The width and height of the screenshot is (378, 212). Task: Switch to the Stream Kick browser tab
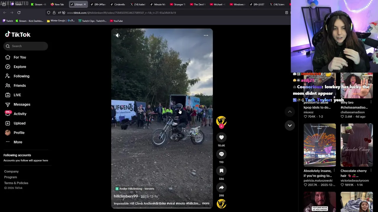pyautogui.click(x=39, y=4)
